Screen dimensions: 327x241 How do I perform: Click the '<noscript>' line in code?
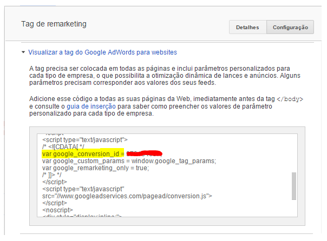click(57, 210)
